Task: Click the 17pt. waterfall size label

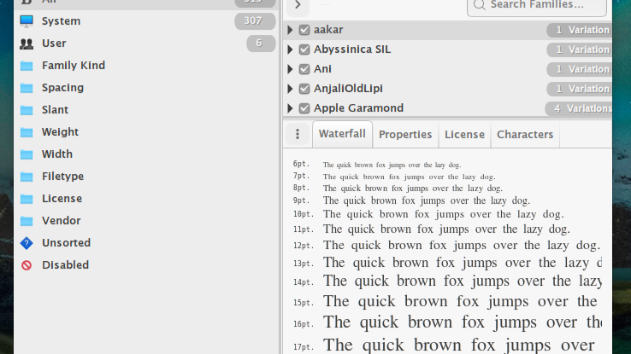Action: click(x=303, y=347)
